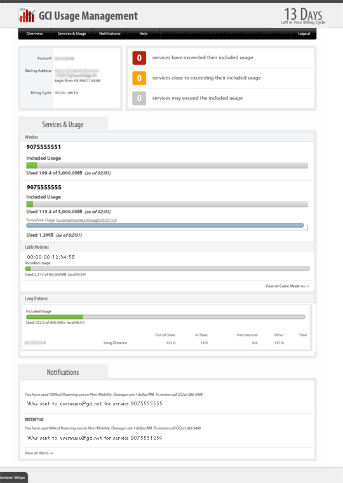Open View all Cable Modems link
The height and width of the screenshot is (483, 343).
coord(287,286)
